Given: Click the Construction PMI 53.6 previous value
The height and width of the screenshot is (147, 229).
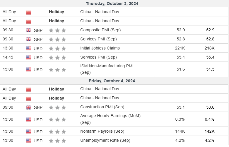Looking at the screenshot, I should 210,107.
